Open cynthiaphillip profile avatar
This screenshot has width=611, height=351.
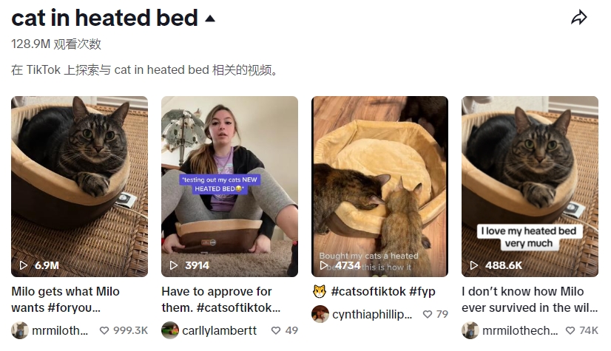click(320, 314)
